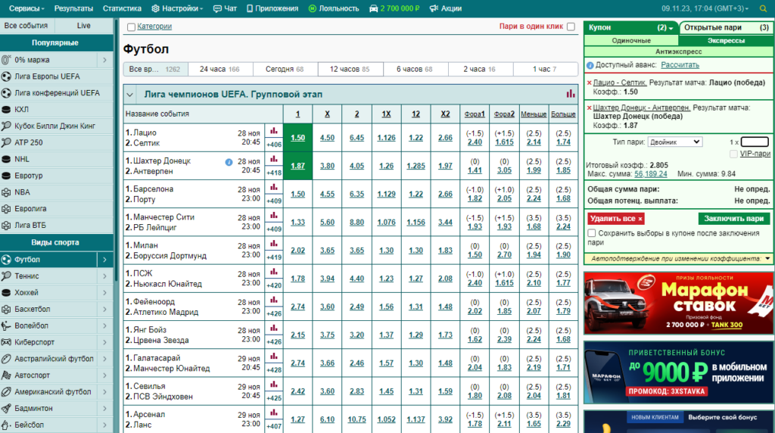This screenshot has height=433, width=775.
Task: Open Лига Европы UEFA in sidebar
Action: point(56,76)
